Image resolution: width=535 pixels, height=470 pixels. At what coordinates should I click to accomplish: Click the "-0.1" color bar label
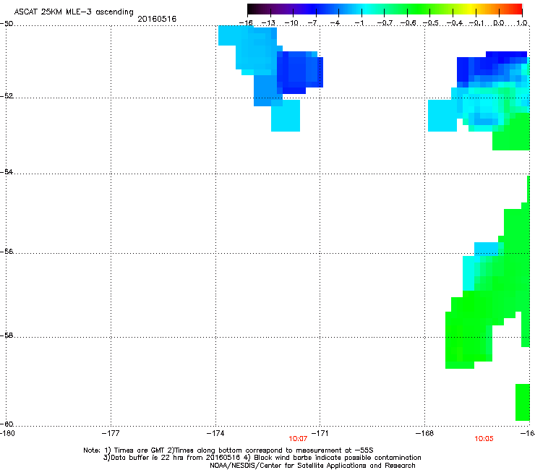[476, 23]
